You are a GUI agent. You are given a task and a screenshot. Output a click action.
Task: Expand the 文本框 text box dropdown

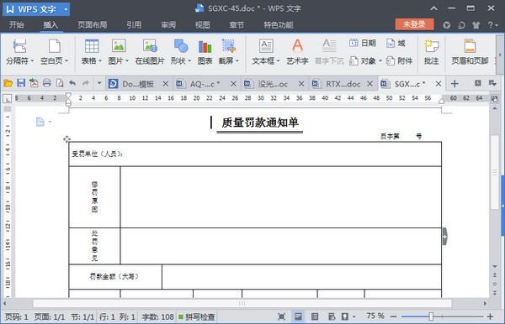(x=279, y=61)
